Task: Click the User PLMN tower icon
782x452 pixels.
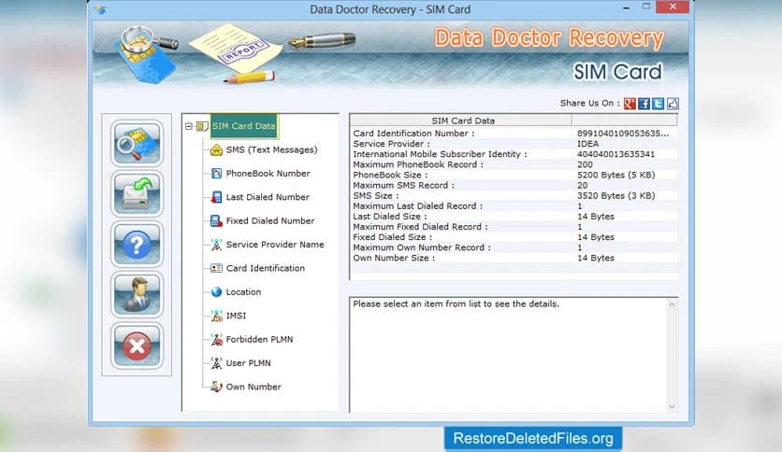Action: coord(216,363)
